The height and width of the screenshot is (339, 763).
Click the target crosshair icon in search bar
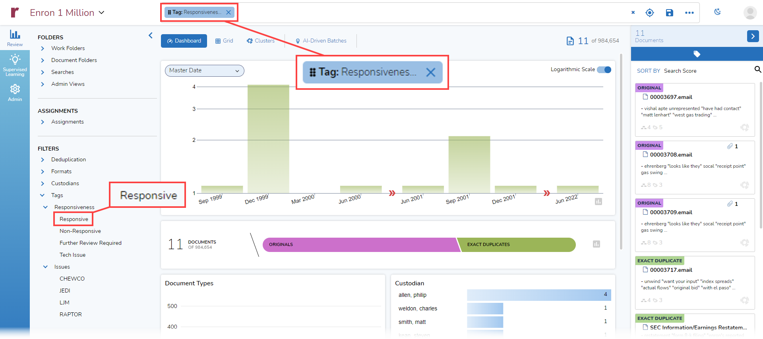coord(650,13)
